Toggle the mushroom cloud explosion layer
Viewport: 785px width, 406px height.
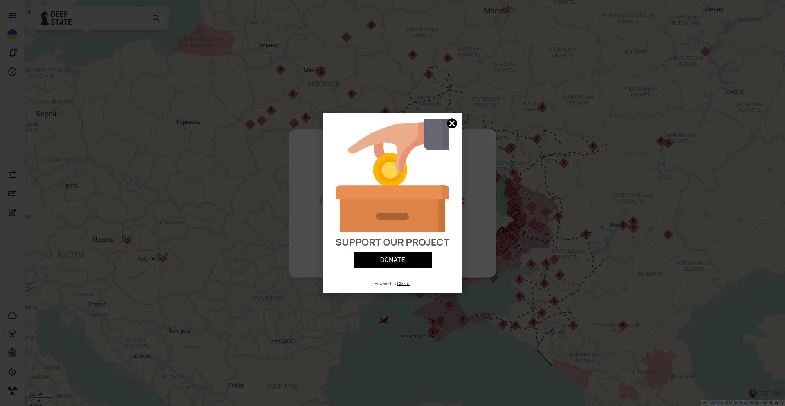(x=12, y=334)
